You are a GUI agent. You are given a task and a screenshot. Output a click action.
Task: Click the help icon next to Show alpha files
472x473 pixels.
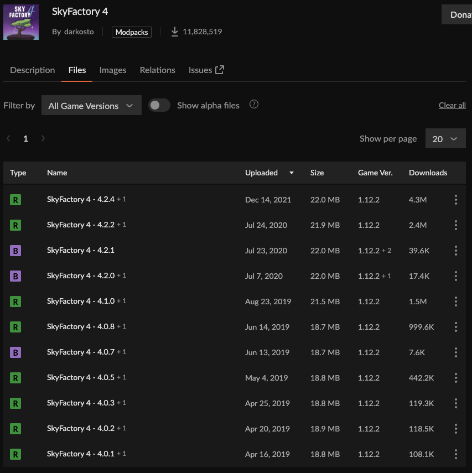pos(254,105)
